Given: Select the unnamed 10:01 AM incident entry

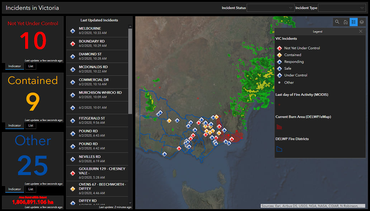Looking at the screenshot, I should pos(97,108).
